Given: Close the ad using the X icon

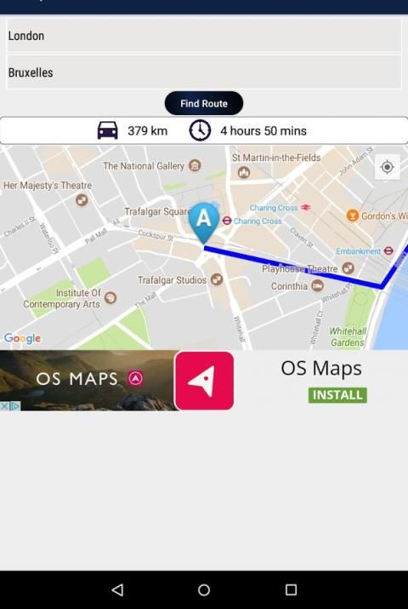Looking at the screenshot, I should [x=4, y=406].
